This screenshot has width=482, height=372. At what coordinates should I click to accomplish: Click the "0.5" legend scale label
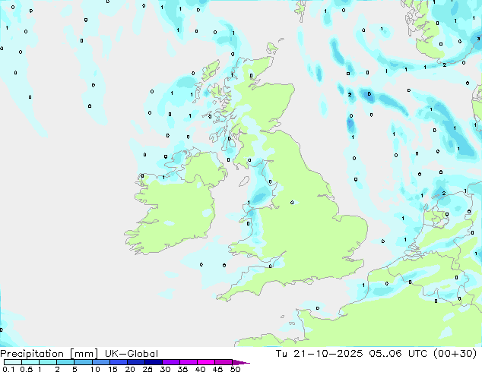26,369
